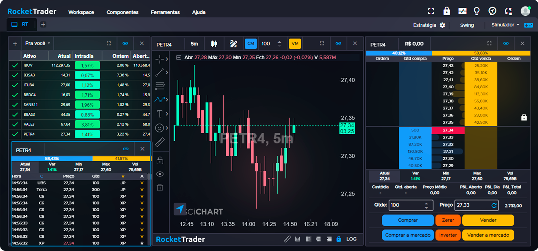Image resolution: width=538 pixels, height=251 pixels.
Task: Toggle the drawing lock in the chart sidebar
Action: click(x=160, y=160)
